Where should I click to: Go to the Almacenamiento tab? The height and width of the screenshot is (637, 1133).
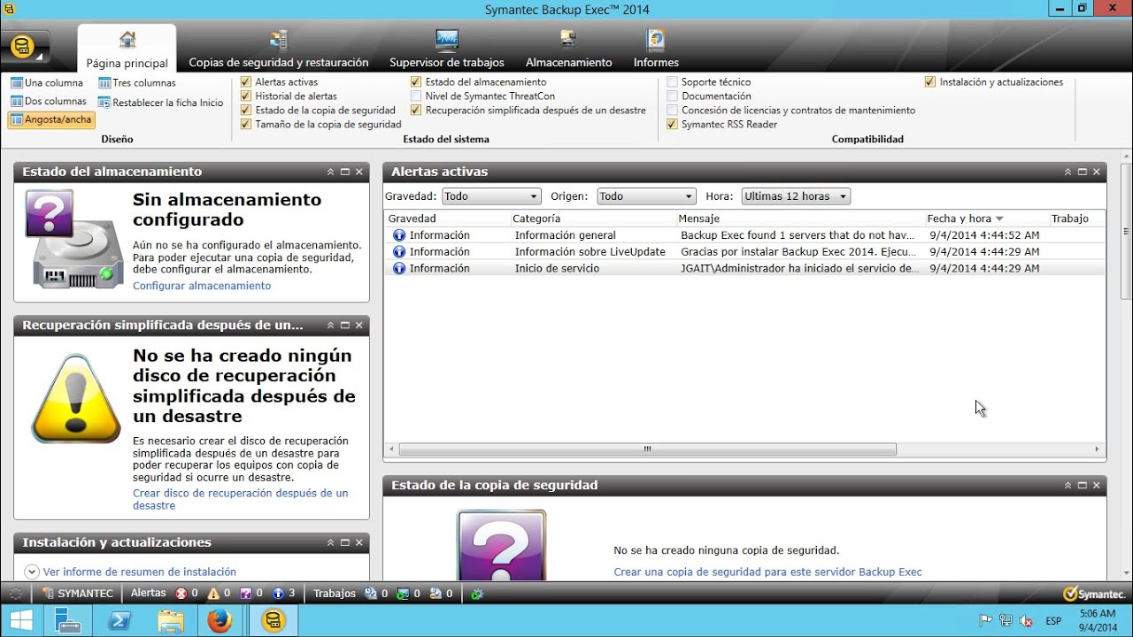pos(569,50)
